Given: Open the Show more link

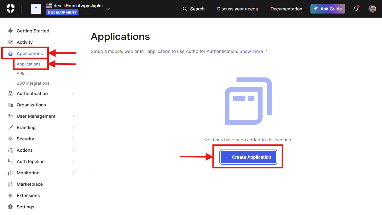Looking at the screenshot, I should (x=251, y=51).
